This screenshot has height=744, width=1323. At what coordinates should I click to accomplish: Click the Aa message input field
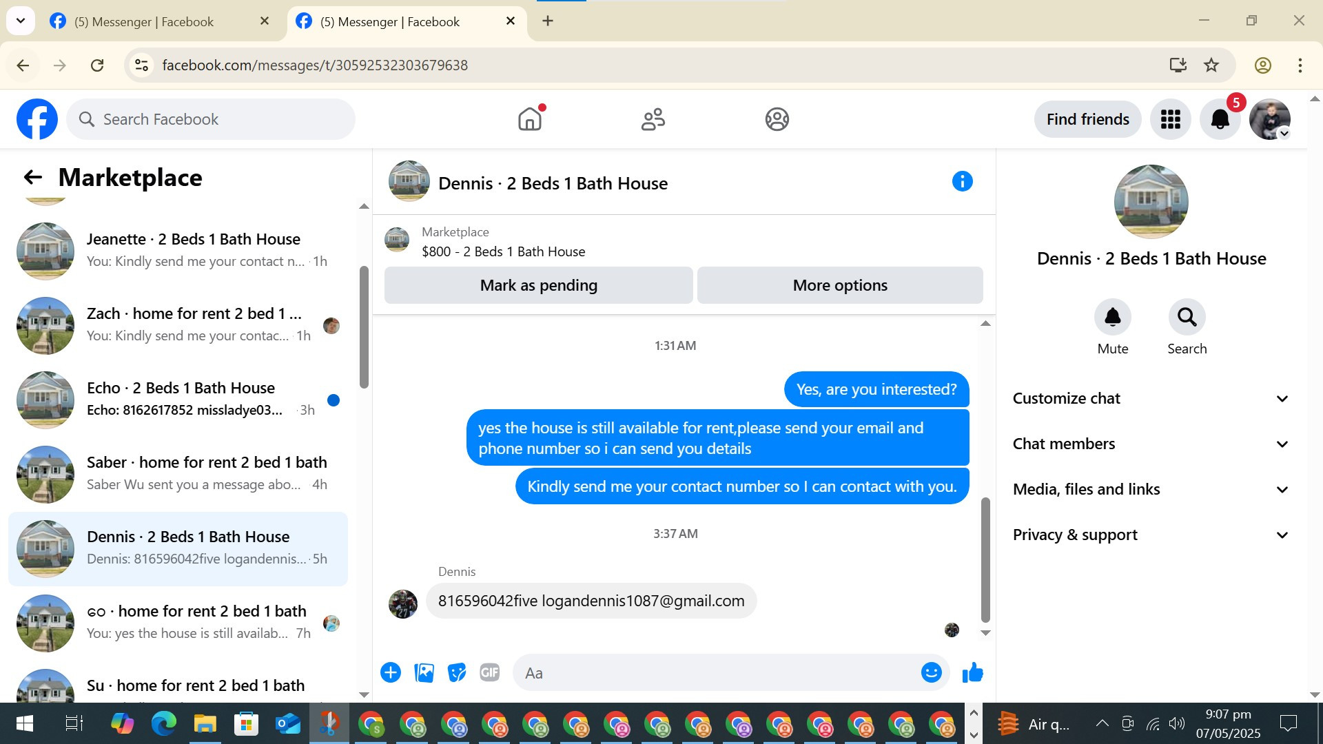pos(717,673)
